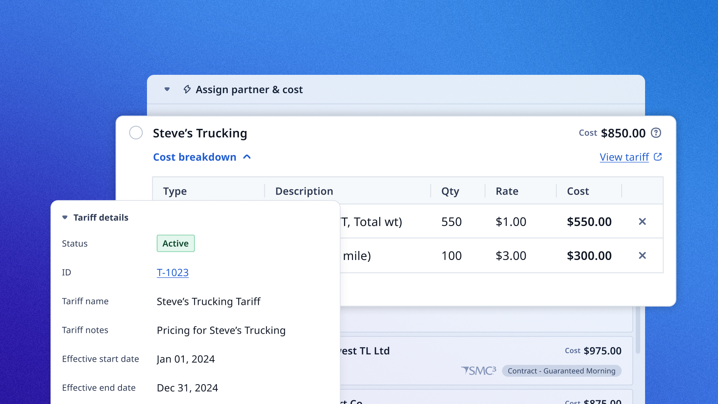Image resolution: width=718 pixels, height=404 pixels.
Task: Click the $850.00 total cost value
Action: click(x=623, y=133)
